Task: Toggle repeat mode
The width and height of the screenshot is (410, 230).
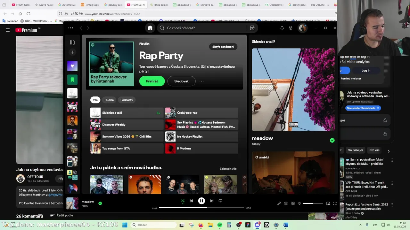Action: pos(220,201)
